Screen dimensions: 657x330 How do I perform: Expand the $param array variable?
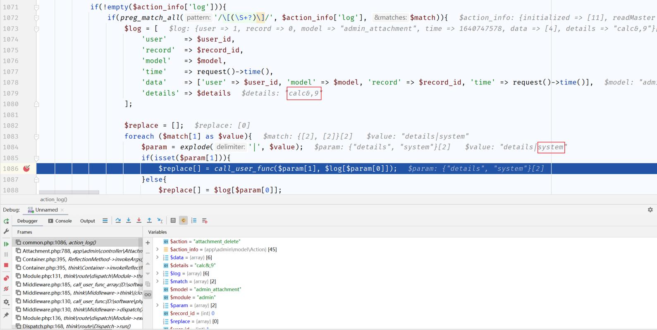[x=158, y=305]
